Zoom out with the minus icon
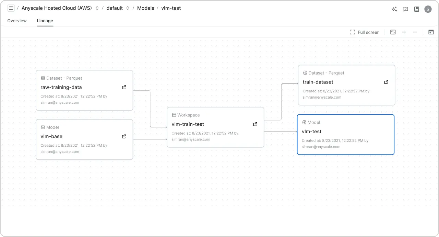The image size is (439, 237). point(415,32)
